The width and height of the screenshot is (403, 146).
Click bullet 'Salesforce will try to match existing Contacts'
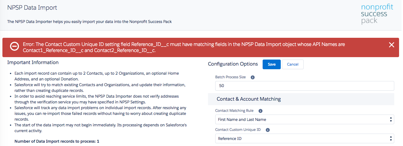click(x=100, y=87)
